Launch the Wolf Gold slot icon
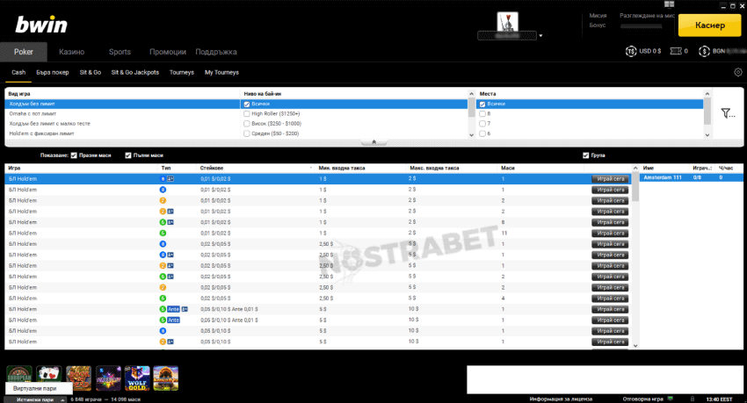 (x=137, y=378)
